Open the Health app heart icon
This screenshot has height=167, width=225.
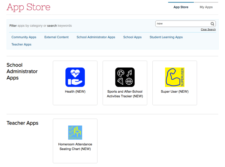point(75,77)
